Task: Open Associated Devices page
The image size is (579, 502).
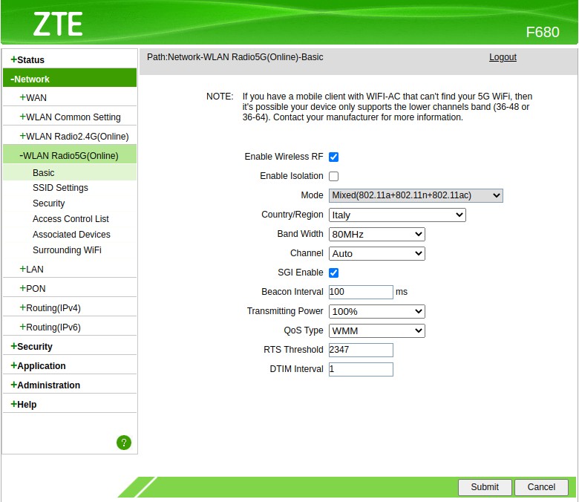Action: (71, 234)
